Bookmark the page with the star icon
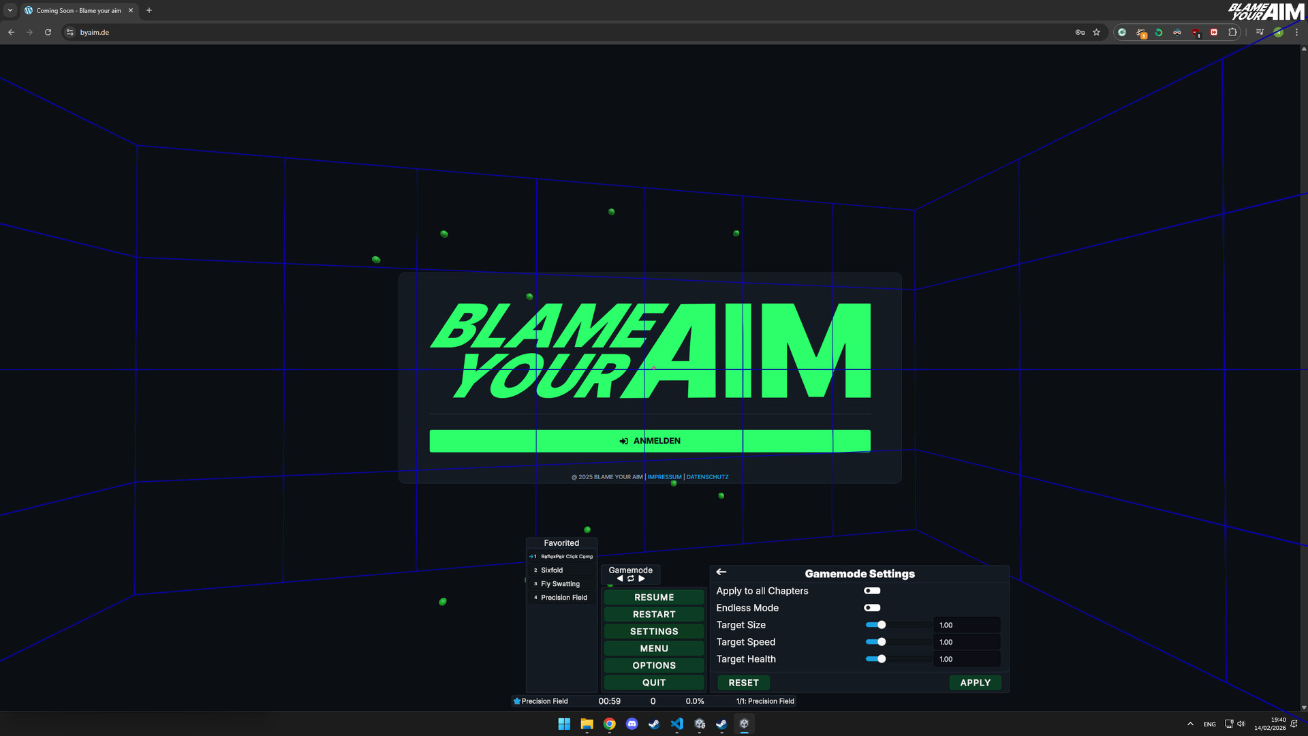The image size is (1308, 736). 1096,32
